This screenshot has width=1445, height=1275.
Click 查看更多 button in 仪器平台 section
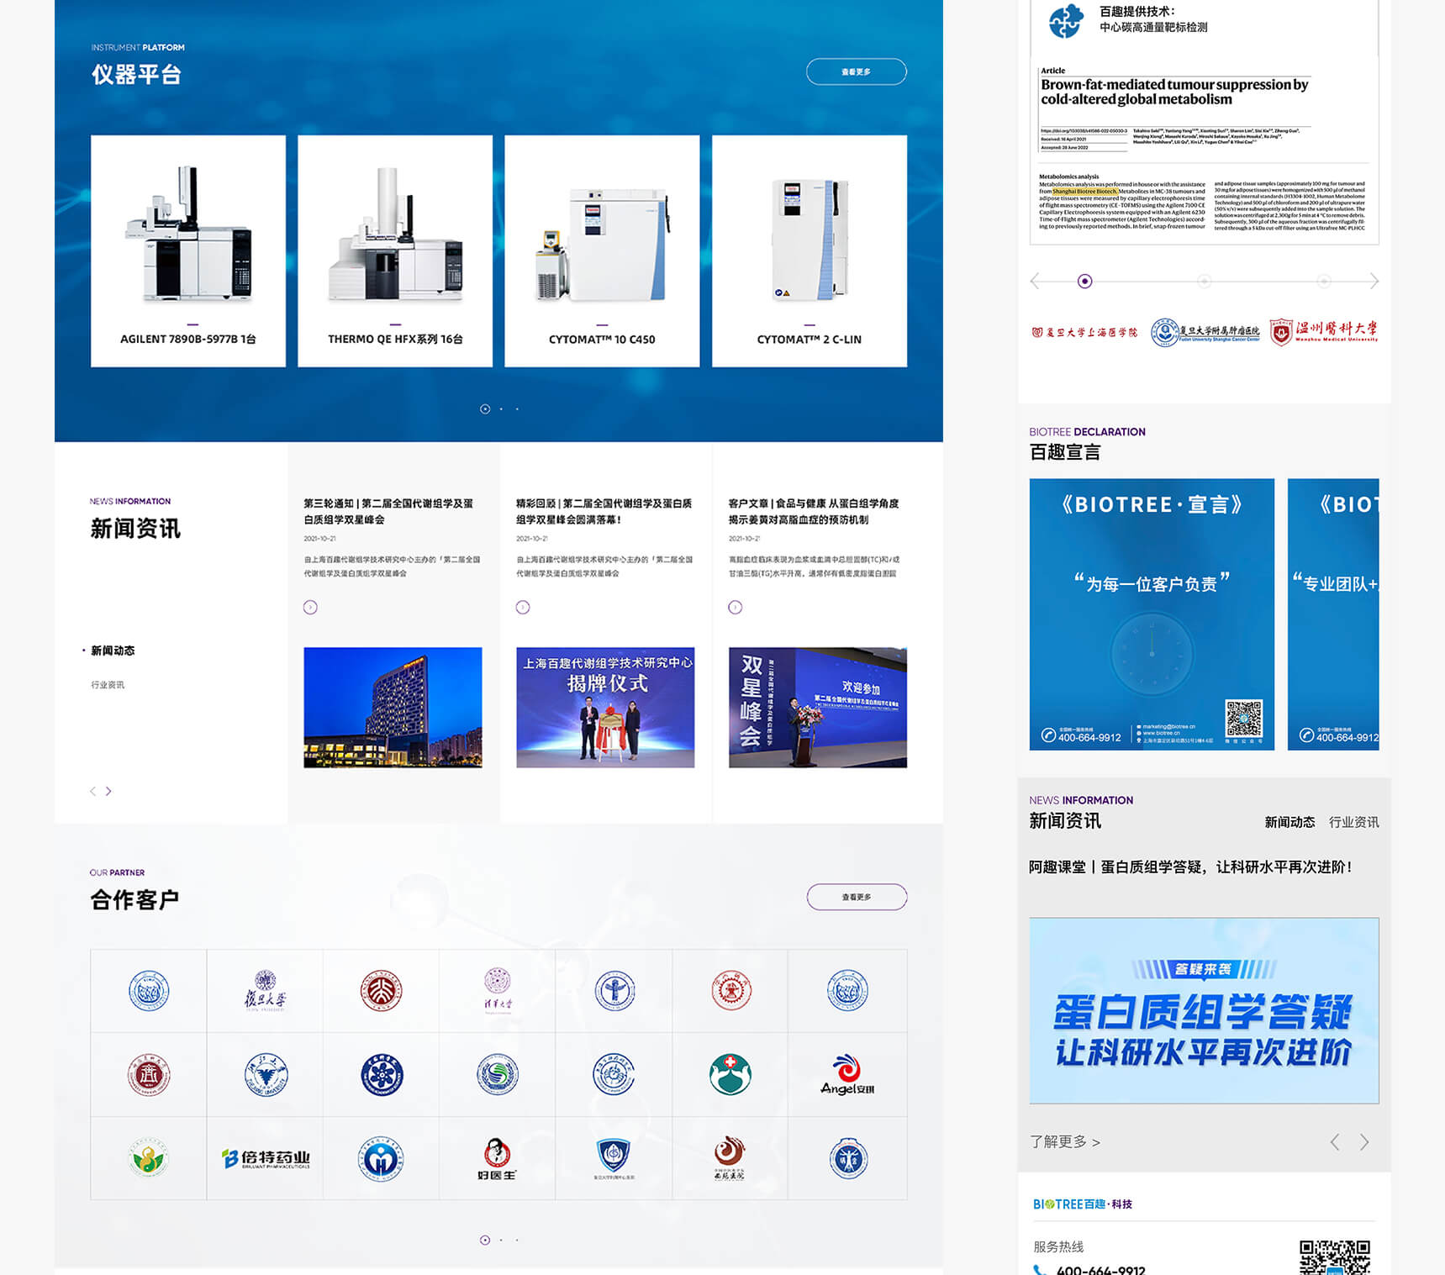pyautogui.click(x=857, y=71)
